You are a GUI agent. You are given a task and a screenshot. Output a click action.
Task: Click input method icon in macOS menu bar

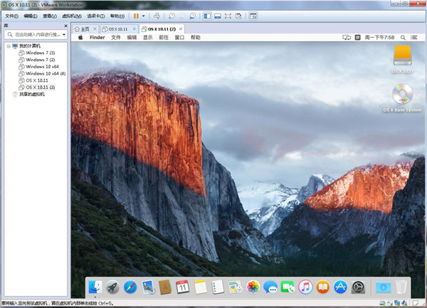tap(358, 38)
